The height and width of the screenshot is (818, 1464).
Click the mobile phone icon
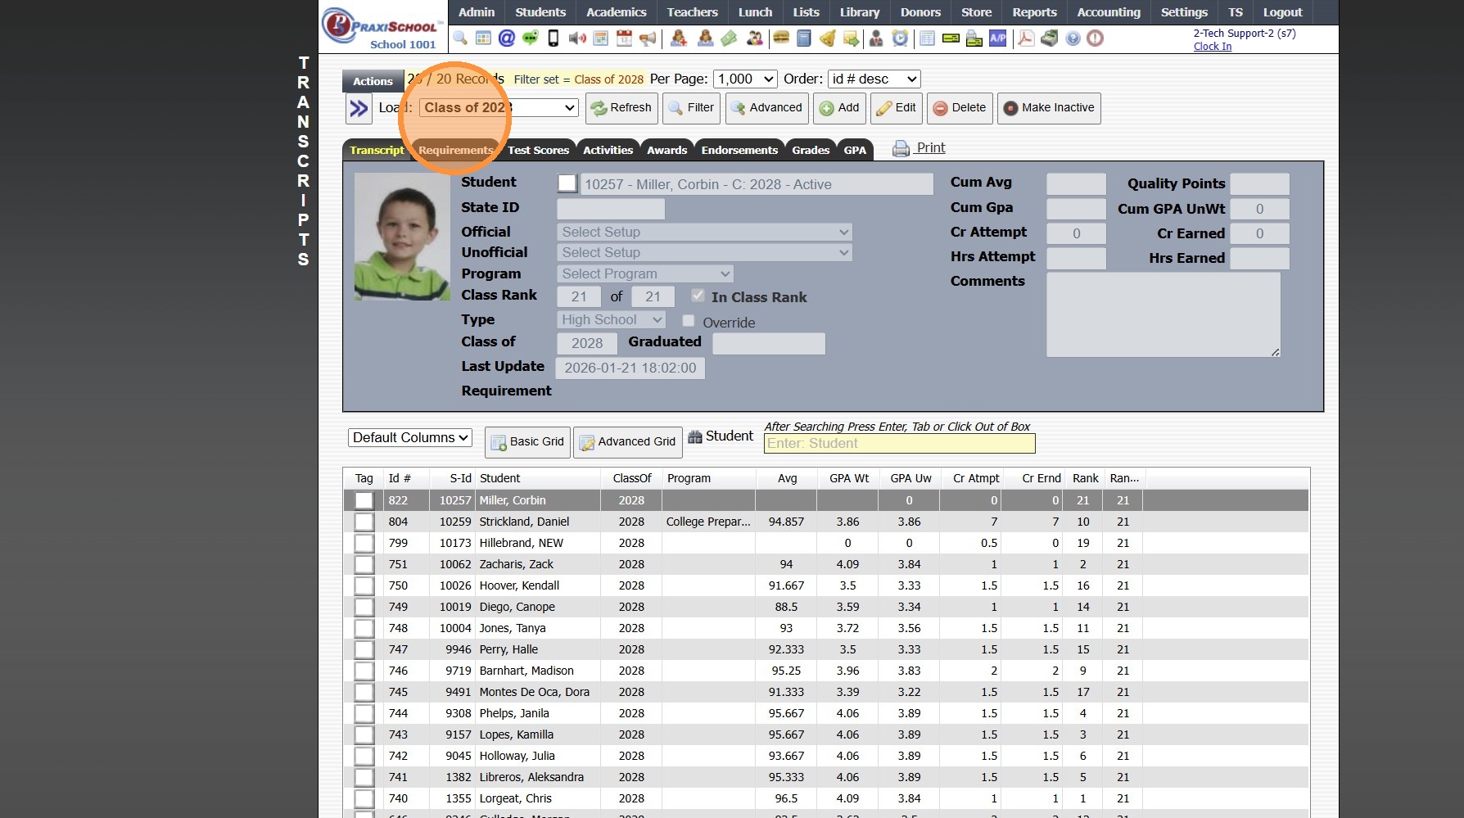coord(554,38)
